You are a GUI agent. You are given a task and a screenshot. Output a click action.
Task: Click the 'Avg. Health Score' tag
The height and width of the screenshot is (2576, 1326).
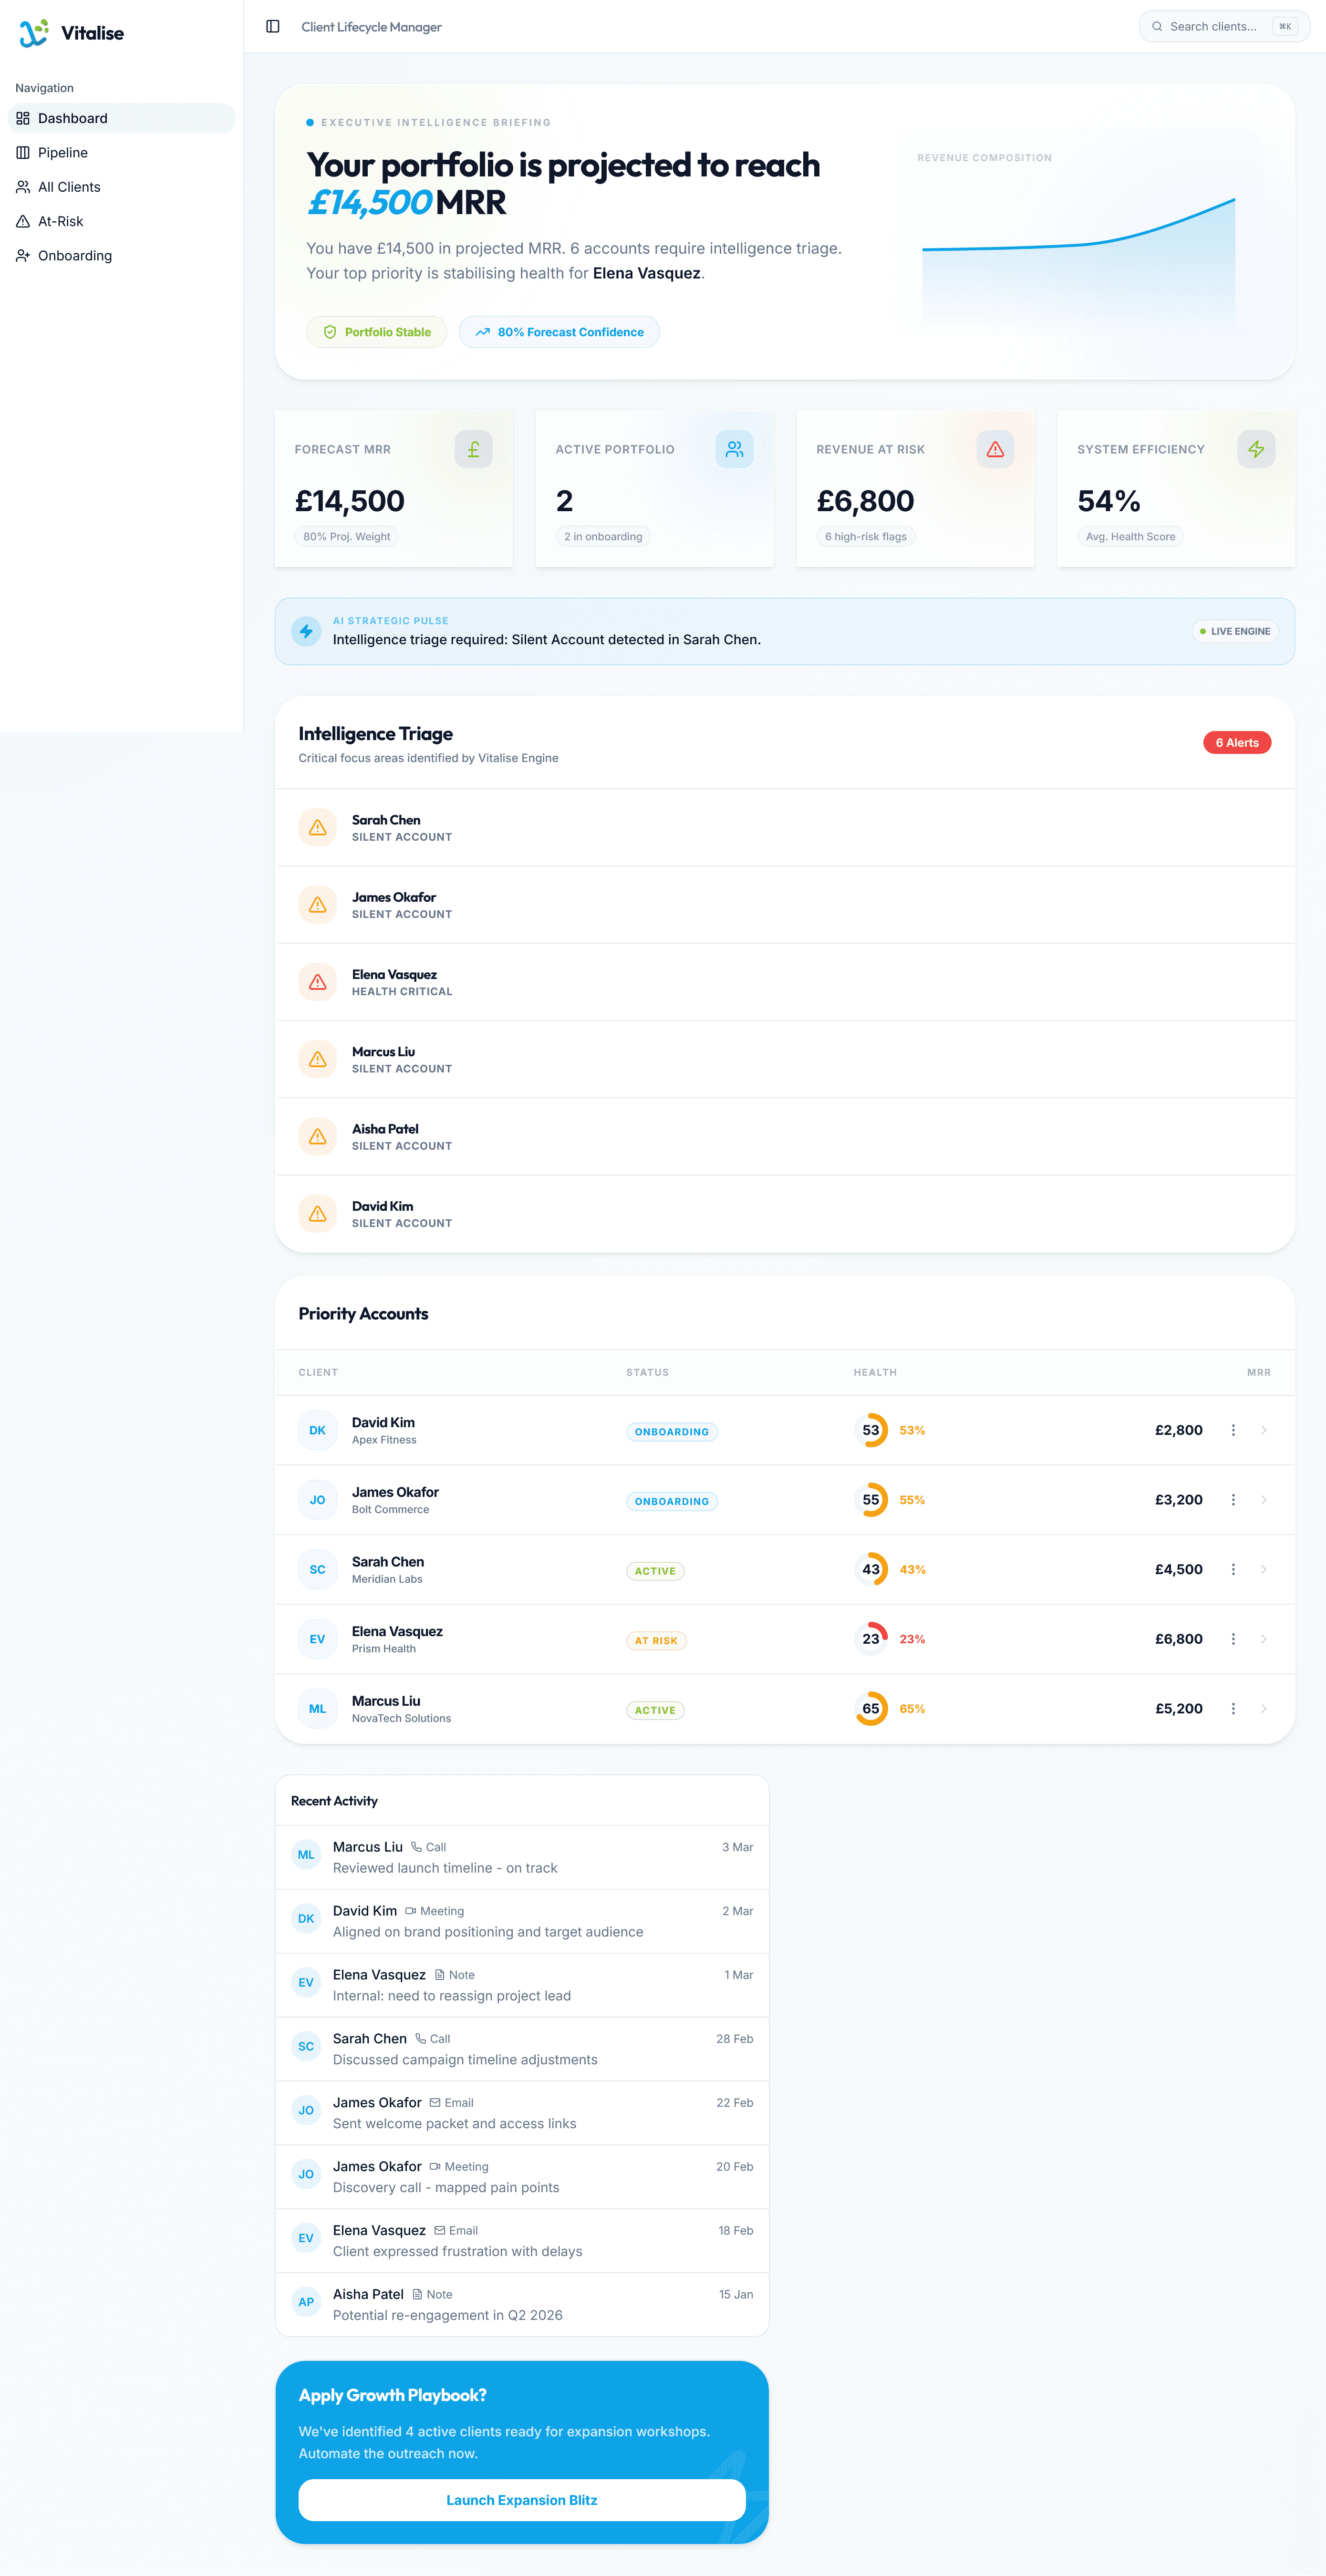click(x=1131, y=537)
